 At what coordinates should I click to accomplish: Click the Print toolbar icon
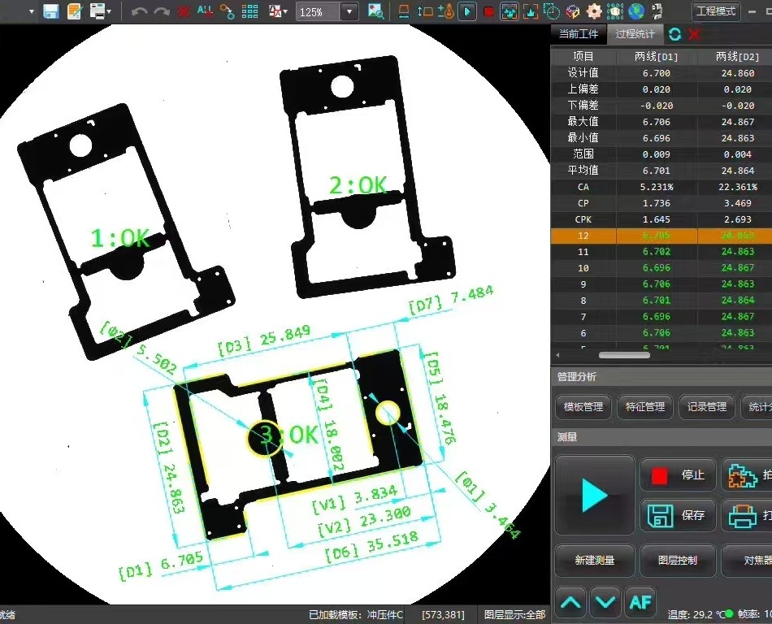coord(98,11)
